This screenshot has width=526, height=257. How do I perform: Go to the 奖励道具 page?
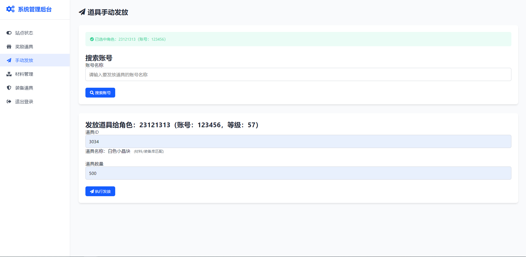(x=24, y=47)
